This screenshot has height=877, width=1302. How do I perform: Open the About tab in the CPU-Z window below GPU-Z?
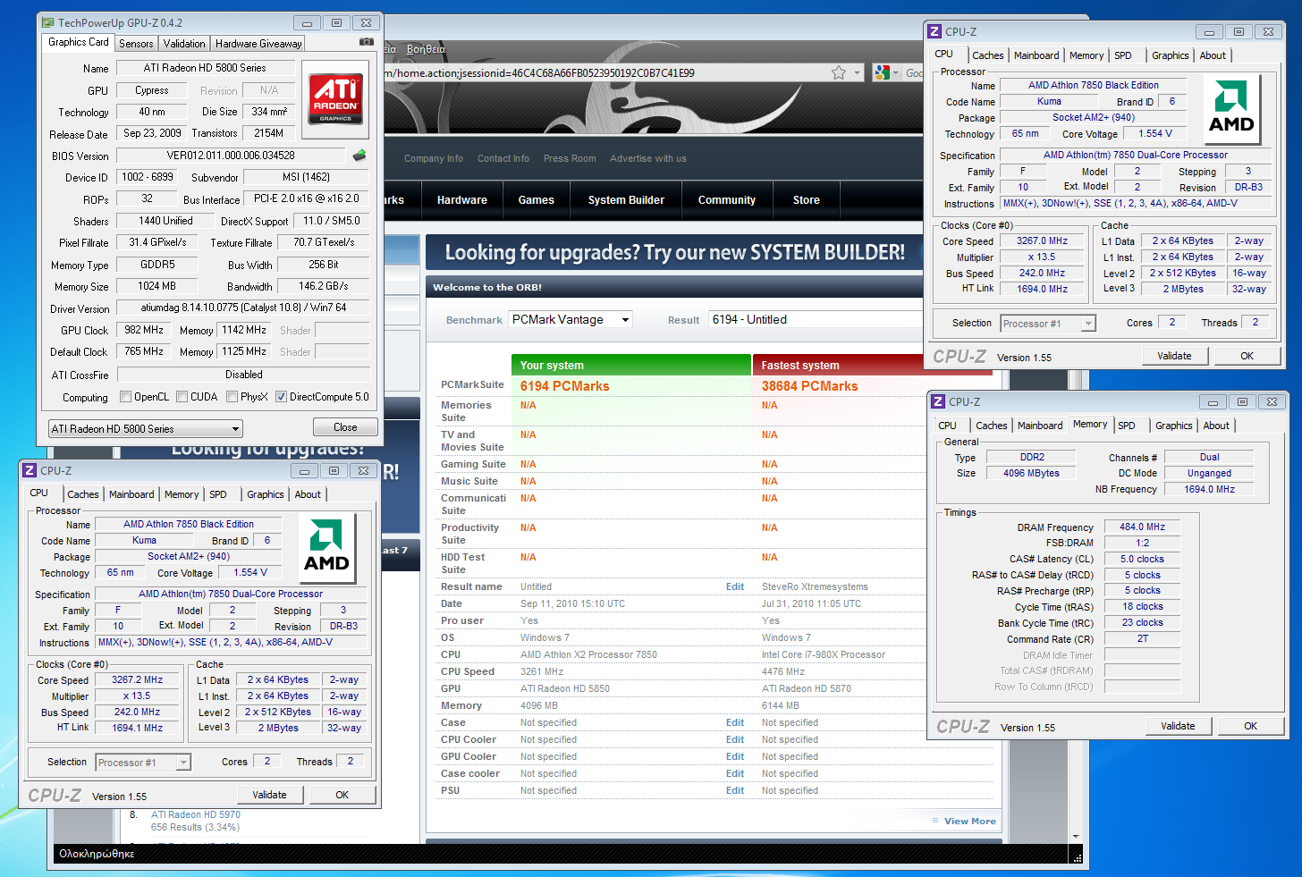pyautogui.click(x=308, y=494)
